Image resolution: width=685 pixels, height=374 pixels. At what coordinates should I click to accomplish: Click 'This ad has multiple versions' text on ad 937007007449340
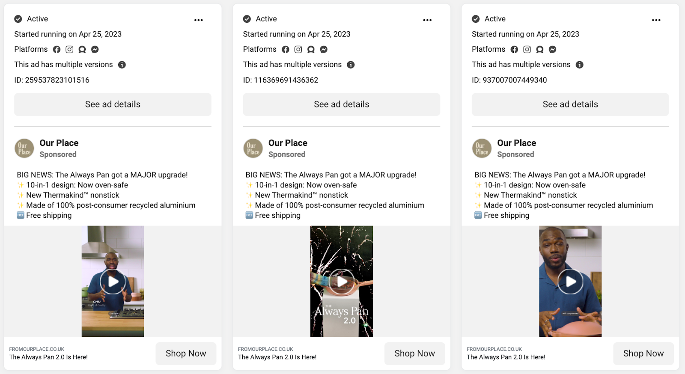[x=521, y=65]
